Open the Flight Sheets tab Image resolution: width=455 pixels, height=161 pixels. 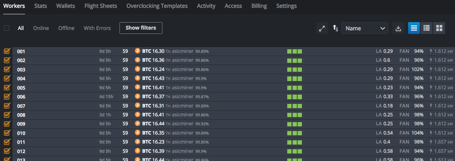coord(101,6)
